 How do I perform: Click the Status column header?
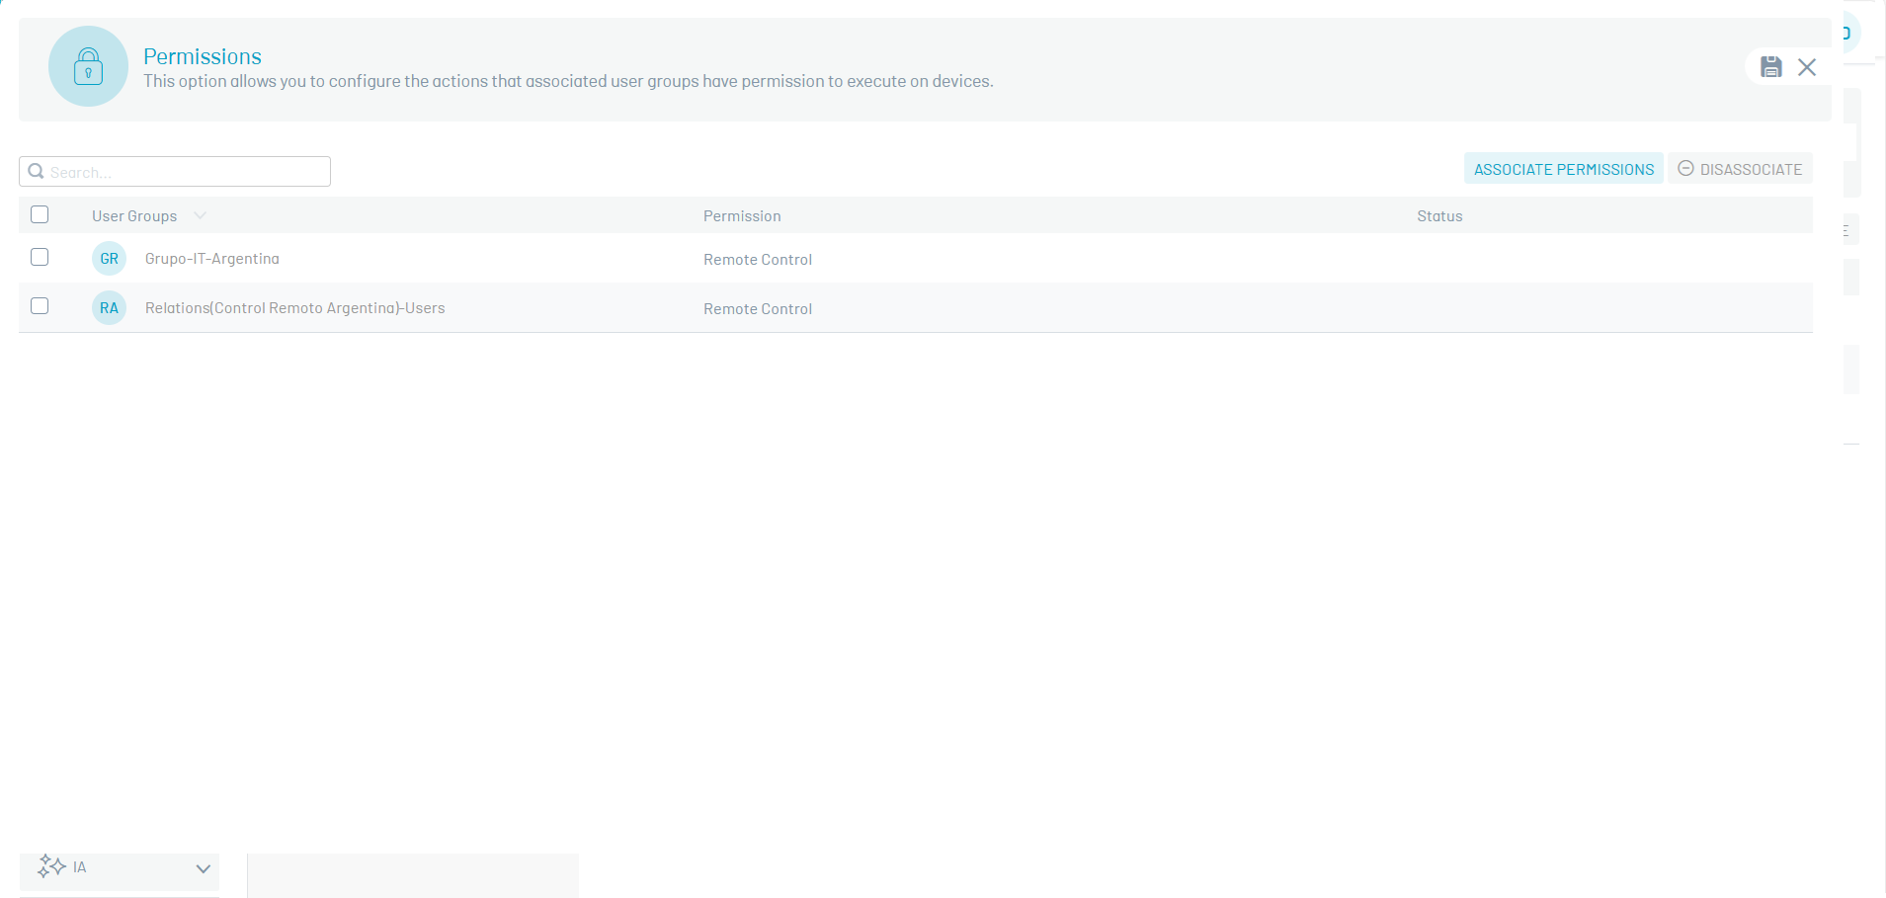[x=1438, y=216]
